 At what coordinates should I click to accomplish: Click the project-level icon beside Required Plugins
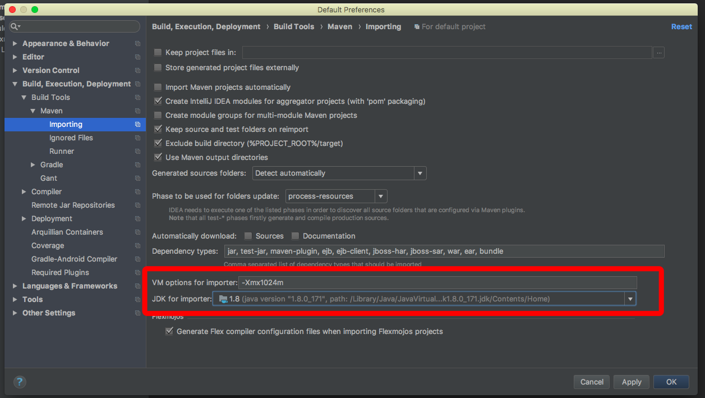(137, 273)
